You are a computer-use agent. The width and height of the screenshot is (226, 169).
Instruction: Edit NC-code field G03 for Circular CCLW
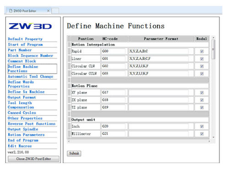[x=113, y=74]
